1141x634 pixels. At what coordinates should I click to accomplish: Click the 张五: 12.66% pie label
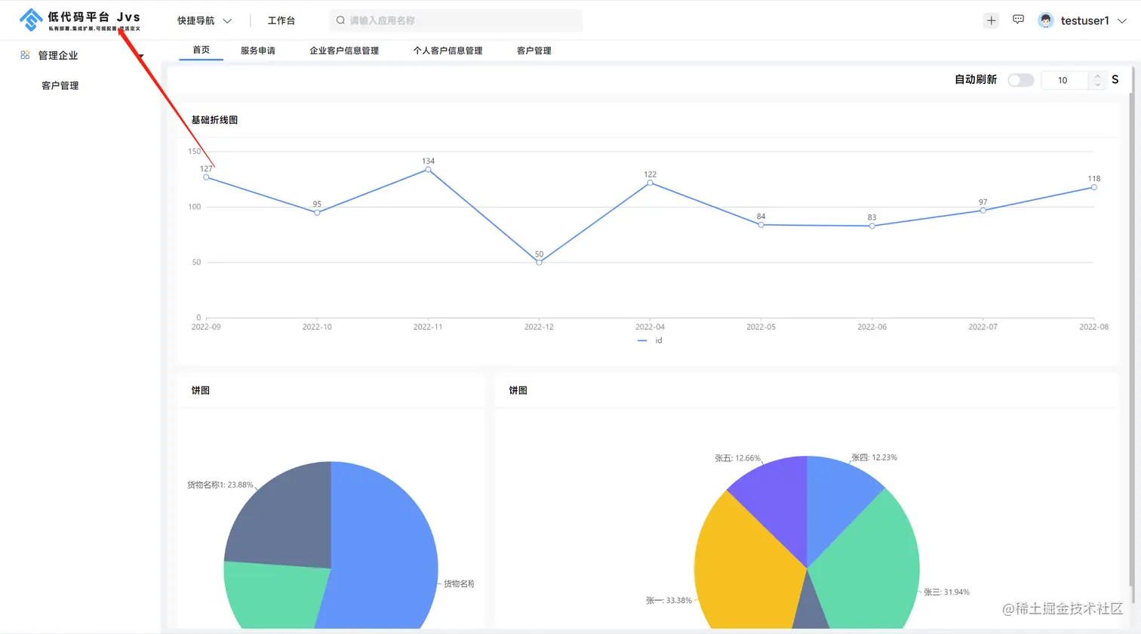(x=737, y=458)
